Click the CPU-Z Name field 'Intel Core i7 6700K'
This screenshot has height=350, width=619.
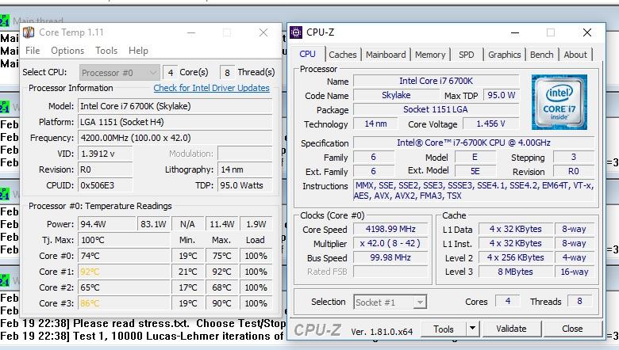point(436,81)
